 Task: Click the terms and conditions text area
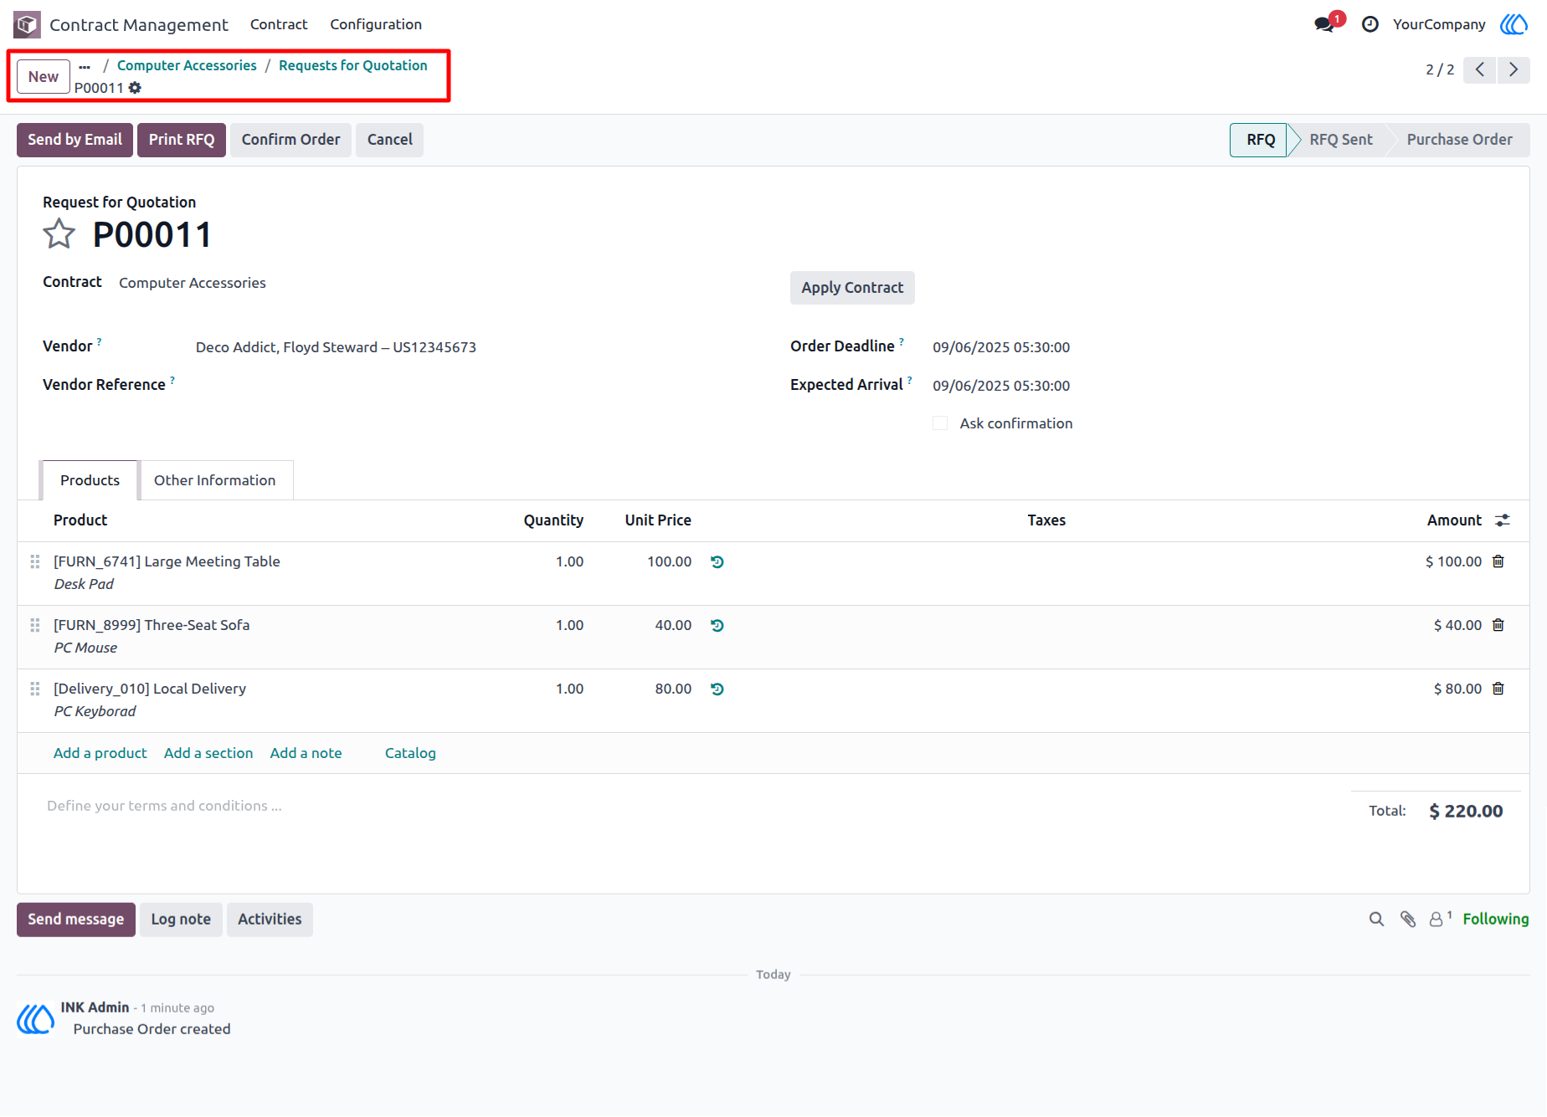pyautogui.click(x=686, y=806)
